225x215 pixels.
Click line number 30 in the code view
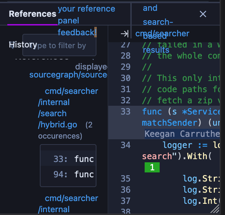(x=125, y=78)
